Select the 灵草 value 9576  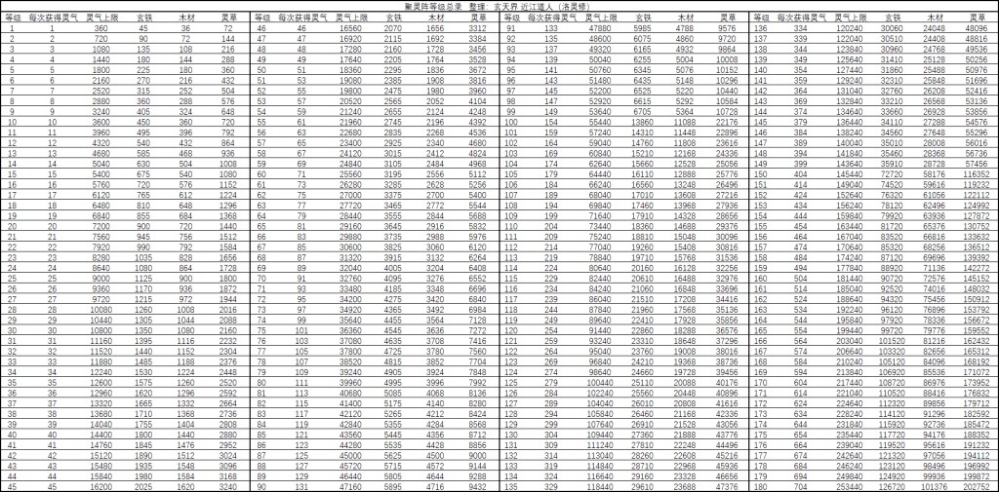(728, 29)
